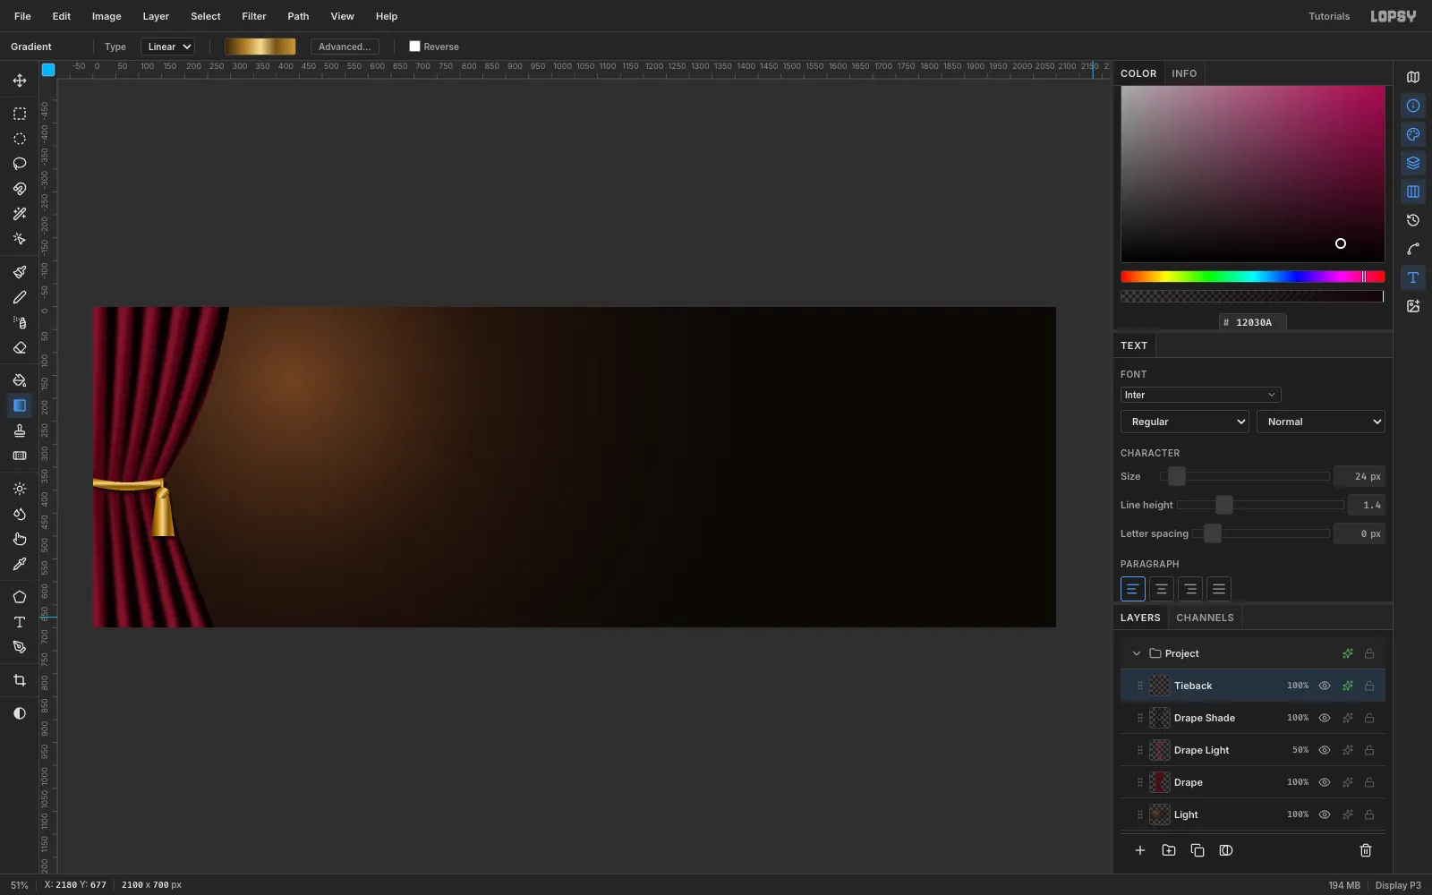This screenshot has height=895, width=1432.
Task: Select the Crop tool
Action: coord(20,680)
